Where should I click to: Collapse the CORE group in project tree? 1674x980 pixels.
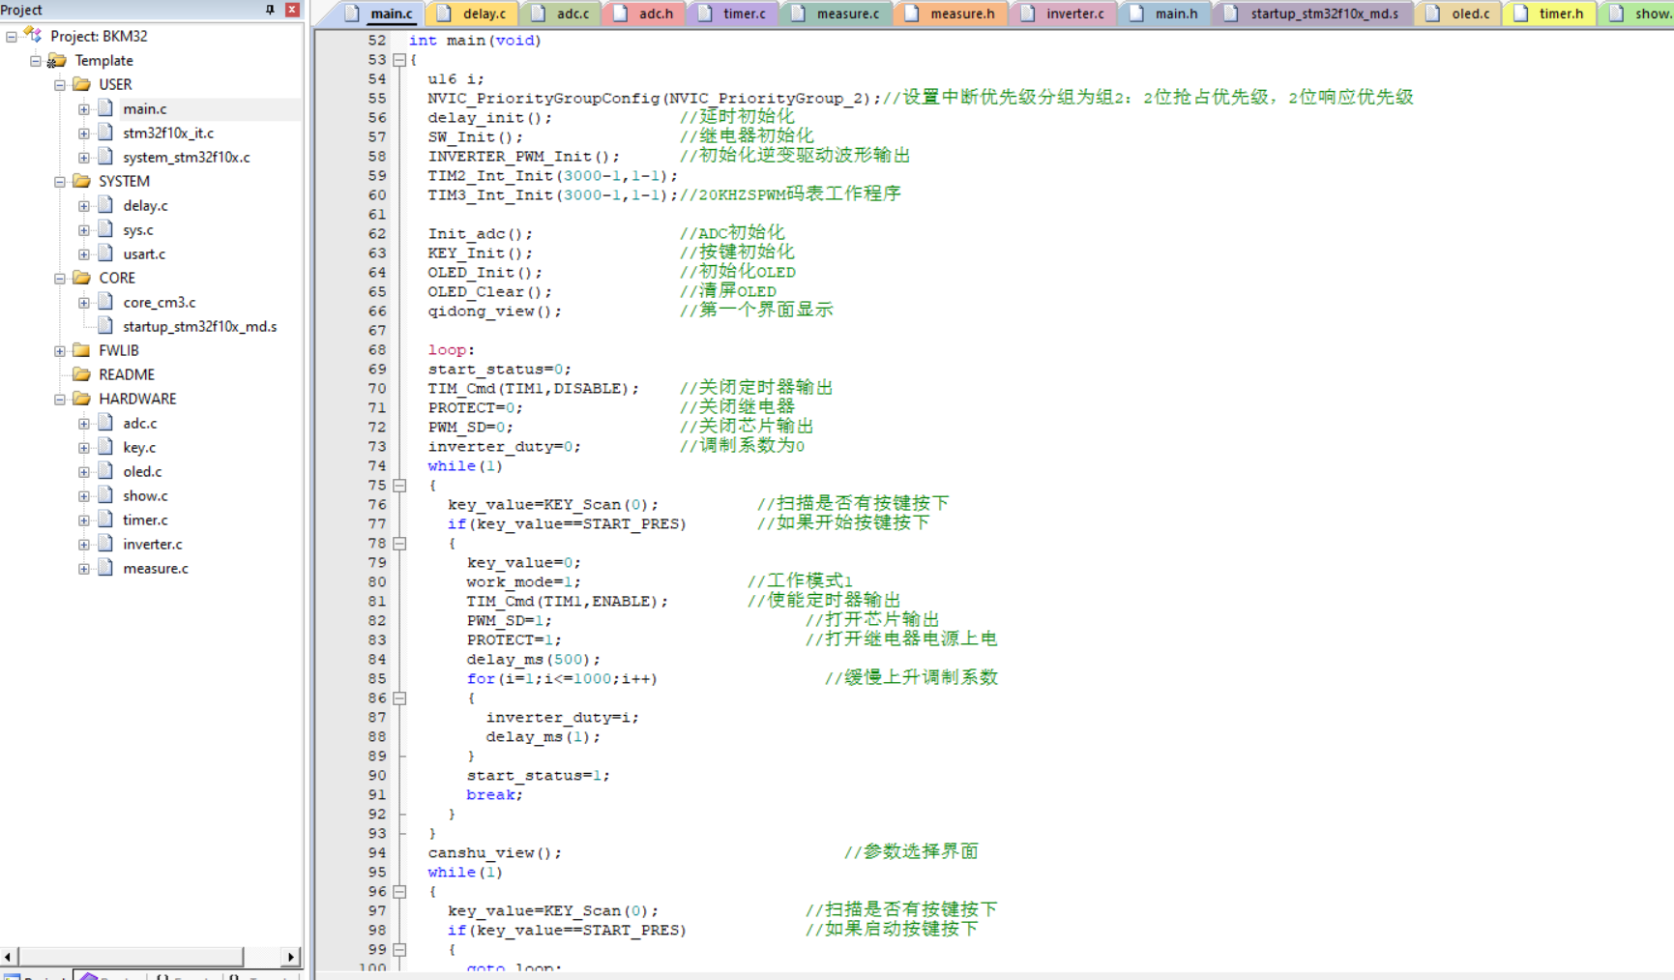60,279
